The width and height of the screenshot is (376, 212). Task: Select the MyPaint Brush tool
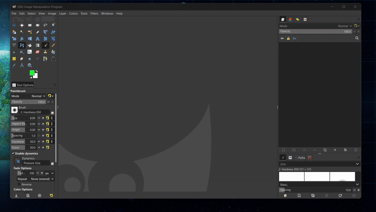click(x=30, y=52)
